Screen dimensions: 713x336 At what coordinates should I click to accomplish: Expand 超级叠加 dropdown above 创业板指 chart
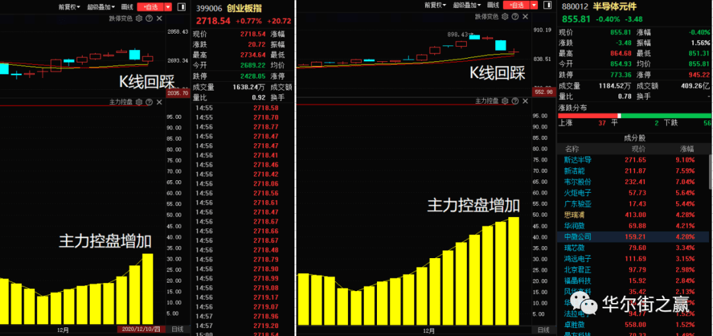pyautogui.click(x=100, y=7)
